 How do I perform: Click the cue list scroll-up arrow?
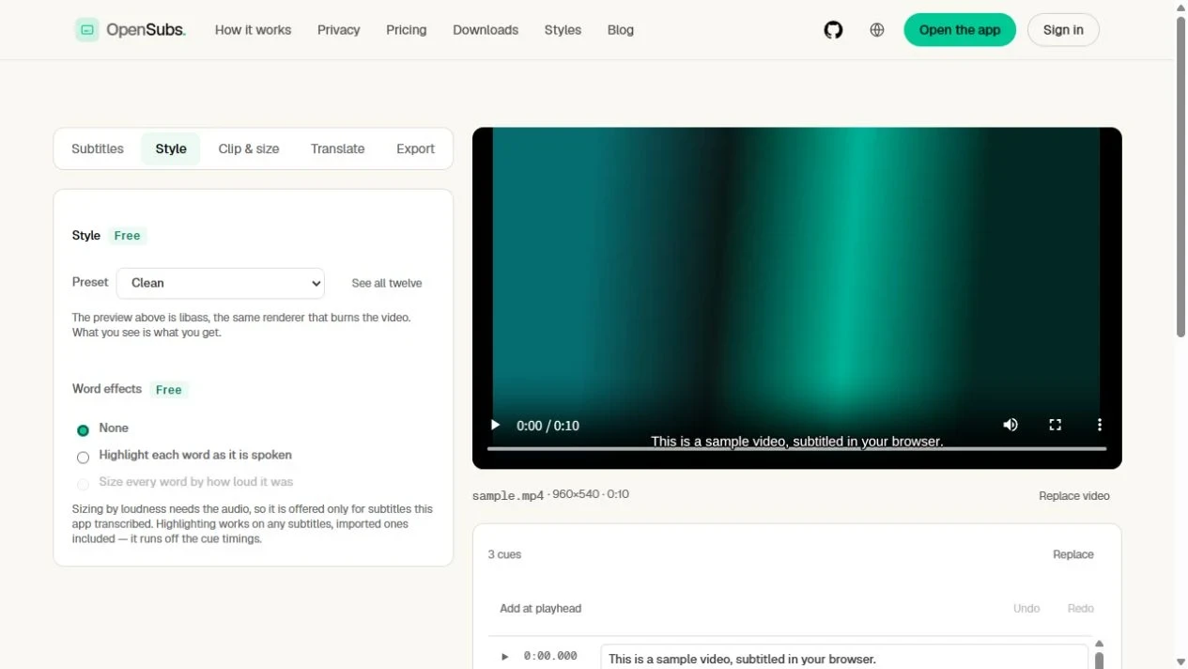point(1100,645)
